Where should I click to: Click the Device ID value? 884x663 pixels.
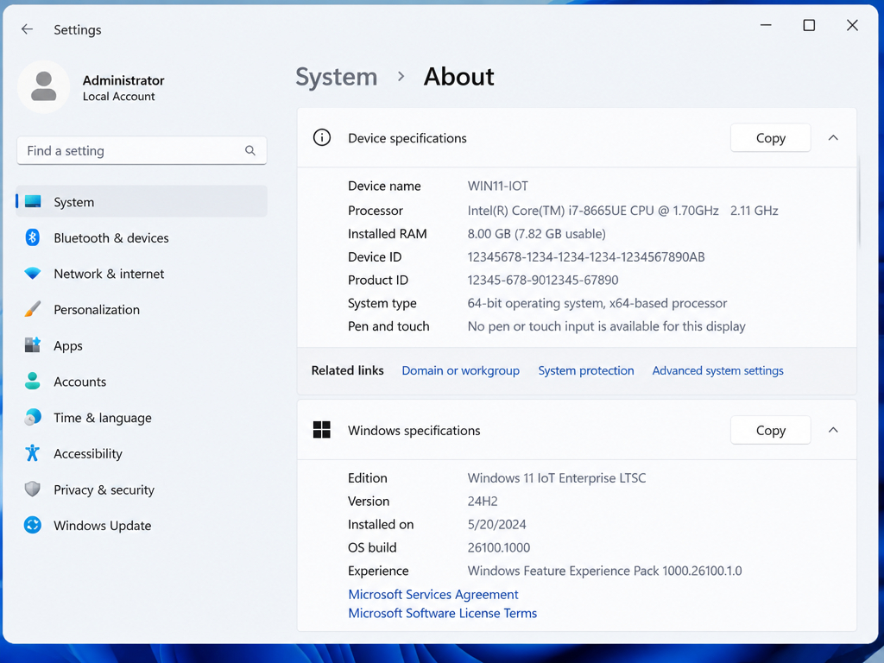click(586, 256)
